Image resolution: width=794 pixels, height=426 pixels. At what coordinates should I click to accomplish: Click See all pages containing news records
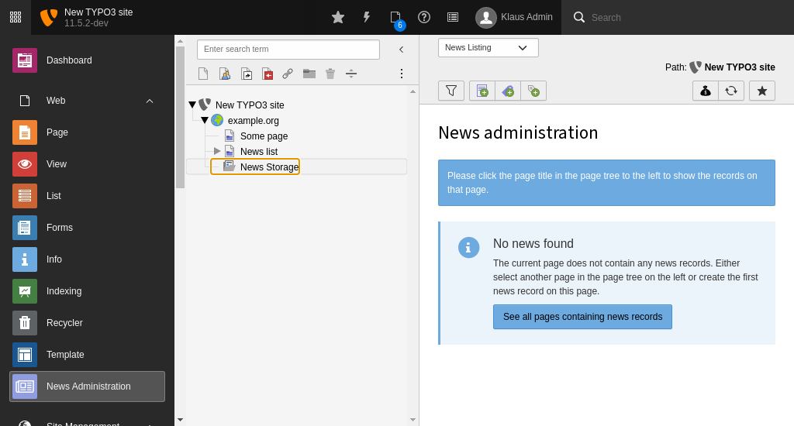tap(582, 317)
